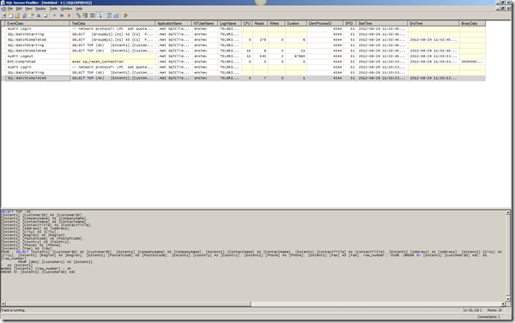Image resolution: width=515 pixels, height=323 pixels.
Task: Click the BinaryData column header
Action: pyautogui.click(x=472, y=23)
